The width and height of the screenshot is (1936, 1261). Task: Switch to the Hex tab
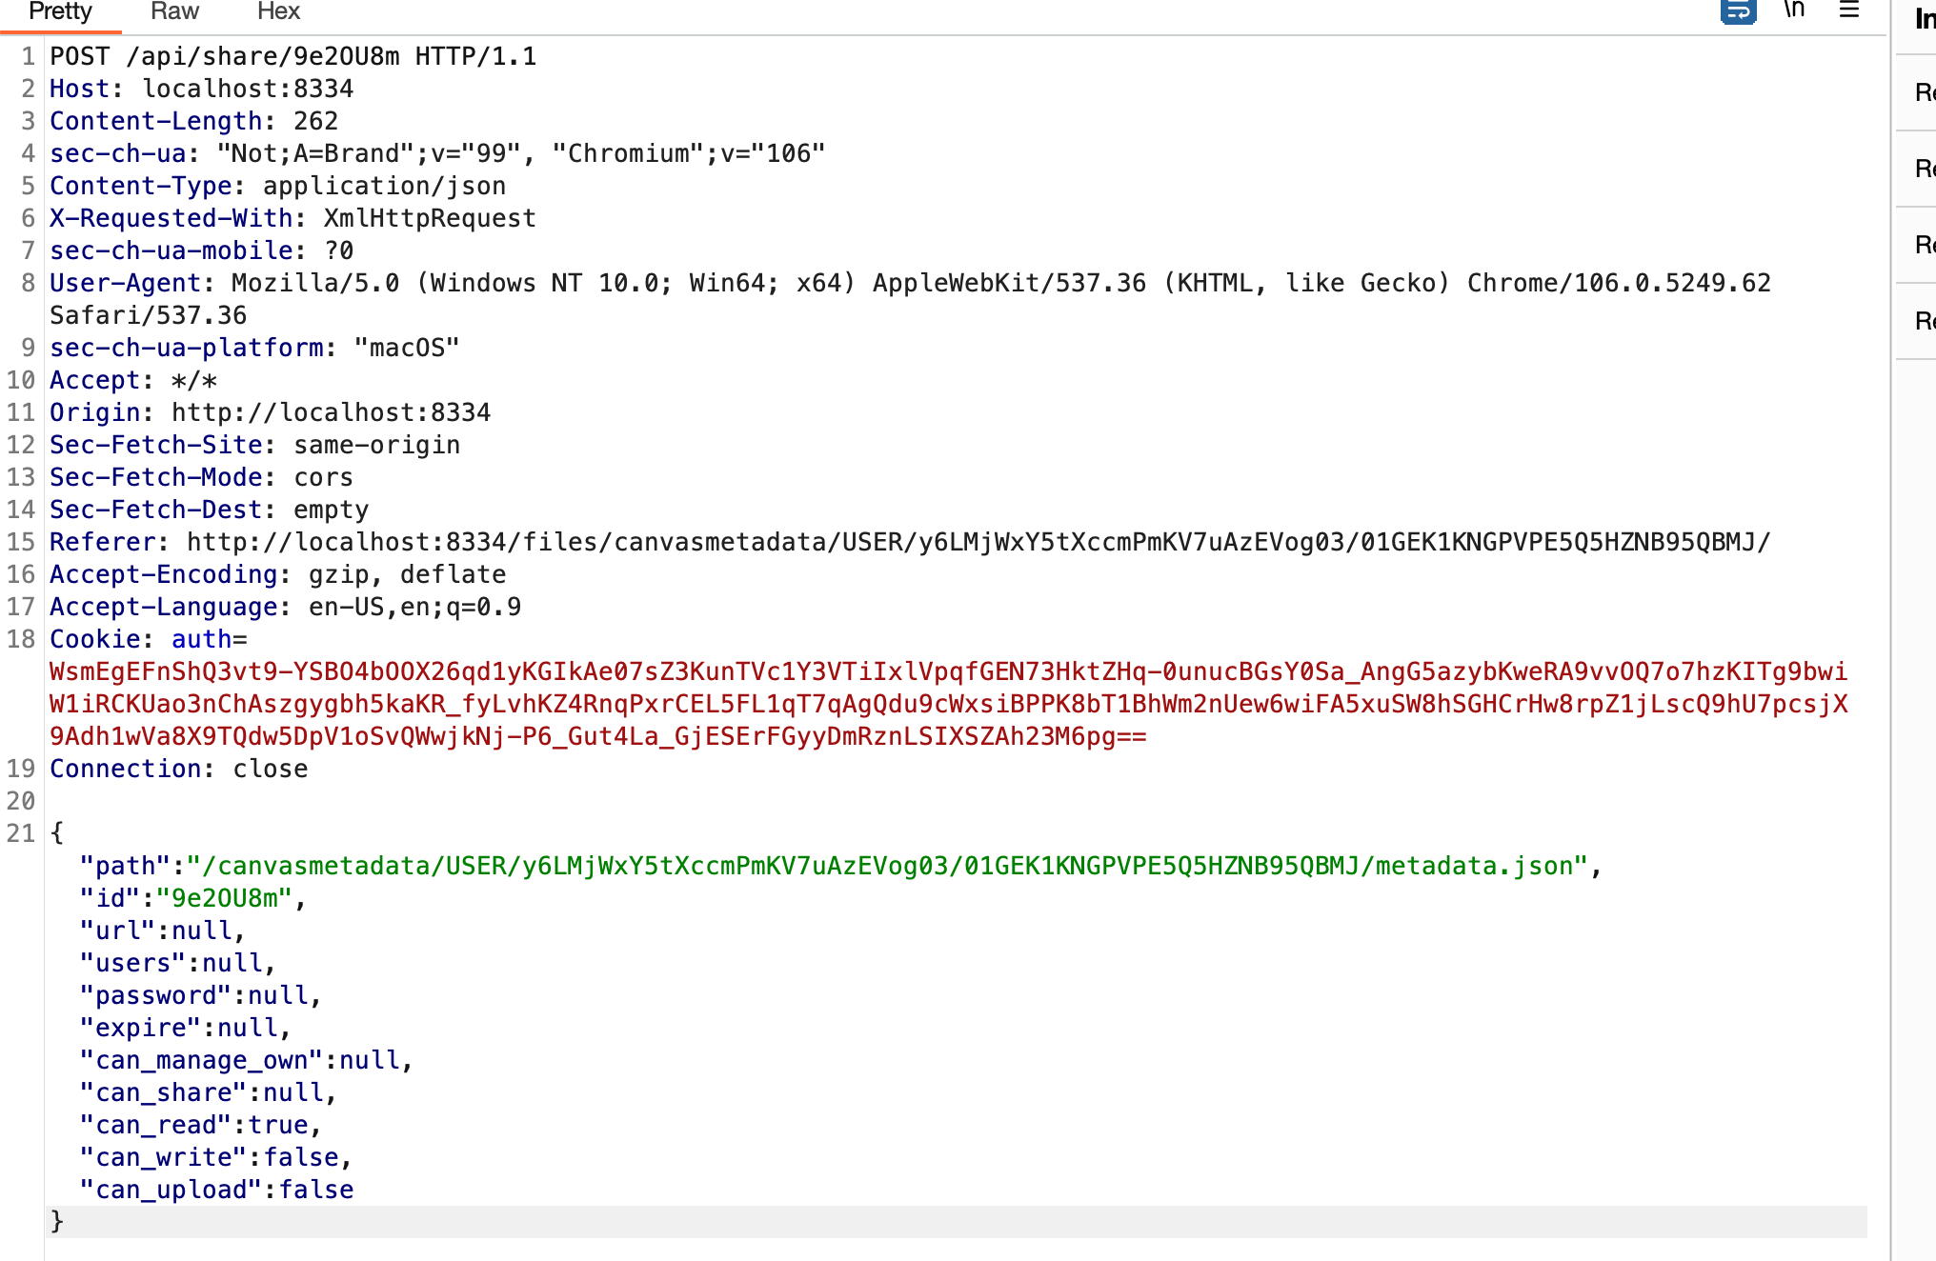[x=277, y=12]
